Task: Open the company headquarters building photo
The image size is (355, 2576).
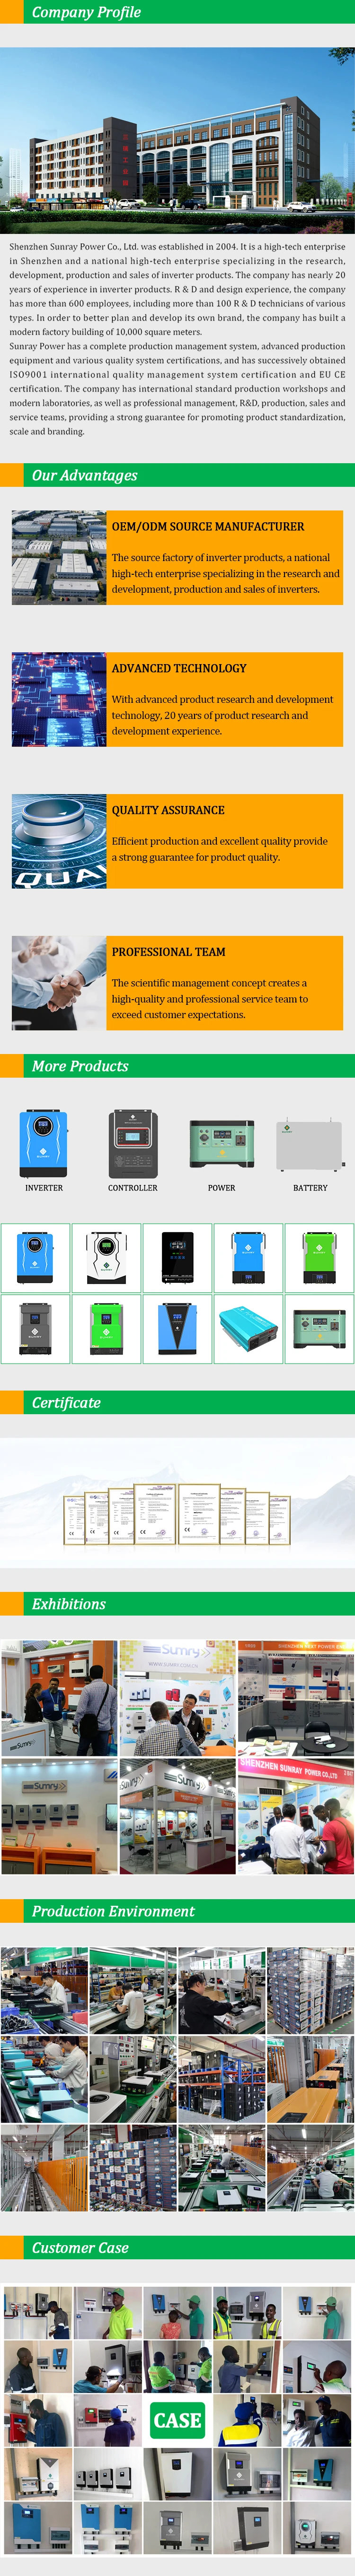Action: [177, 140]
